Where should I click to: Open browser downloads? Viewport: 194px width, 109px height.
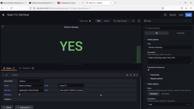click(186, 8)
